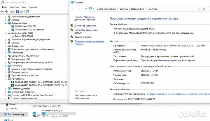This screenshot has height=121, width=210.
Task: Open Защита системы link
Action: tap(83, 37)
